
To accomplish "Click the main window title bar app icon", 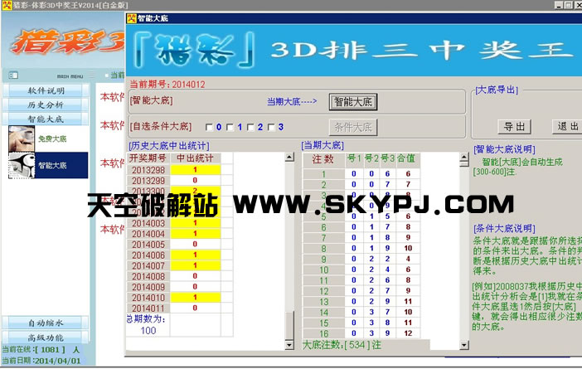I will point(6,5).
